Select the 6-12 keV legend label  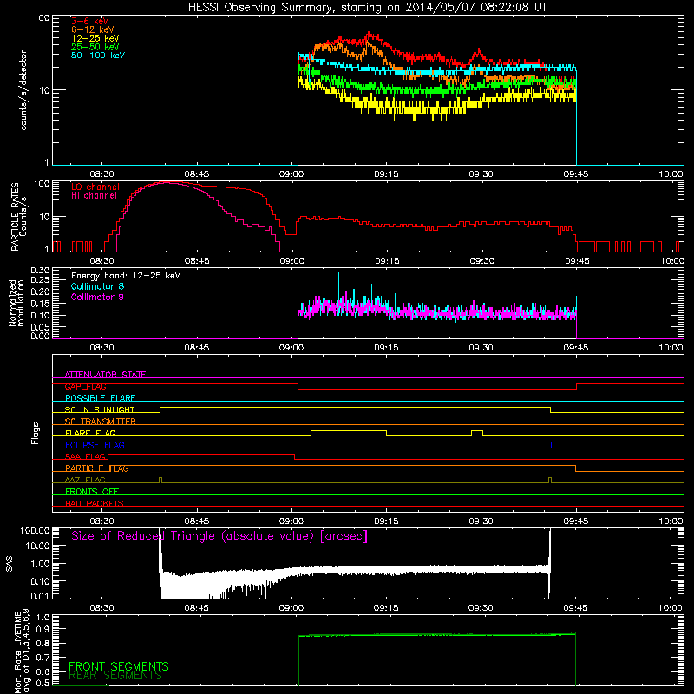click(x=93, y=29)
